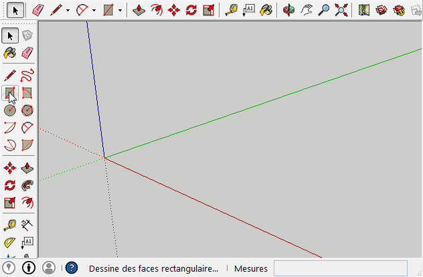Click status text 'Dessine des faces rectangulaire...'
This screenshot has width=423, height=277.
[x=153, y=269]
